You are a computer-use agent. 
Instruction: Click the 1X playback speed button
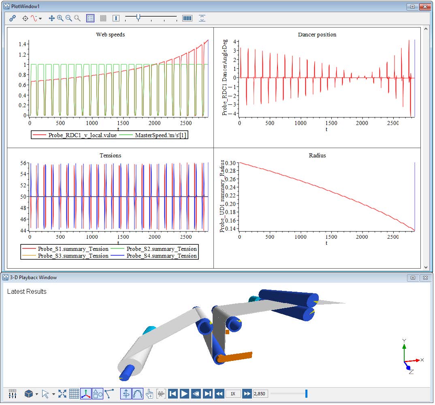point(233,394)
